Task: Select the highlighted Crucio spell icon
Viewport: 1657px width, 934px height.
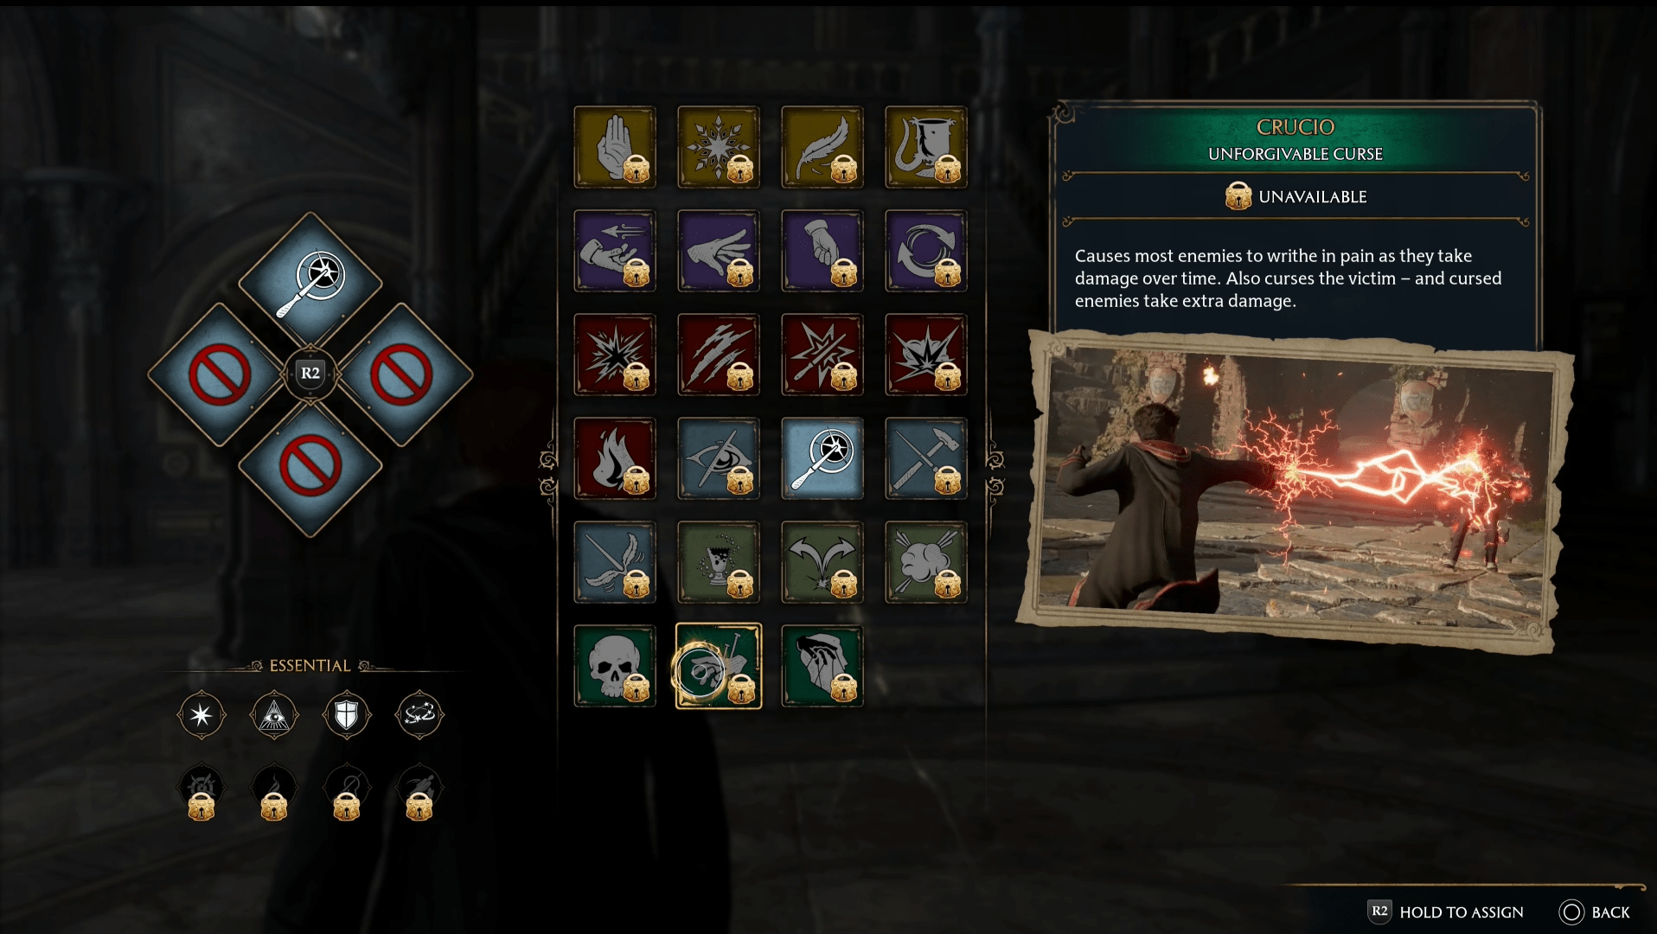Action: (719, 666)
